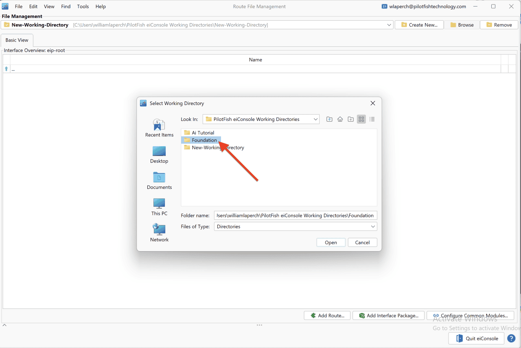Screen dimensions: 521x348
Task: Click the Quit eiConsole button
Action: (477, 339)
